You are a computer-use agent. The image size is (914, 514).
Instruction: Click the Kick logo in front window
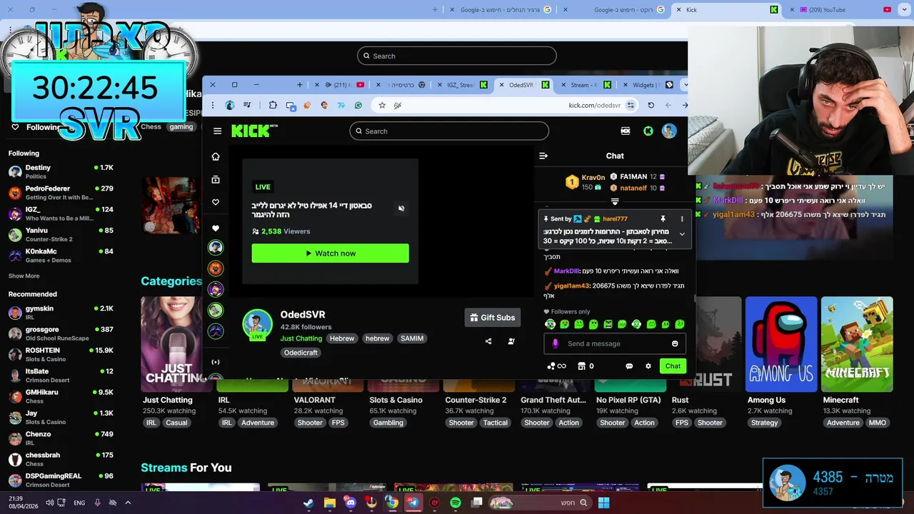254,131
